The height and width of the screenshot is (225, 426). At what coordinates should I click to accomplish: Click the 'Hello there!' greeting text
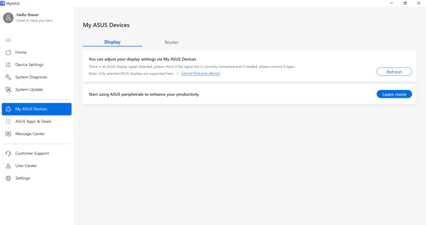(27, 14)
